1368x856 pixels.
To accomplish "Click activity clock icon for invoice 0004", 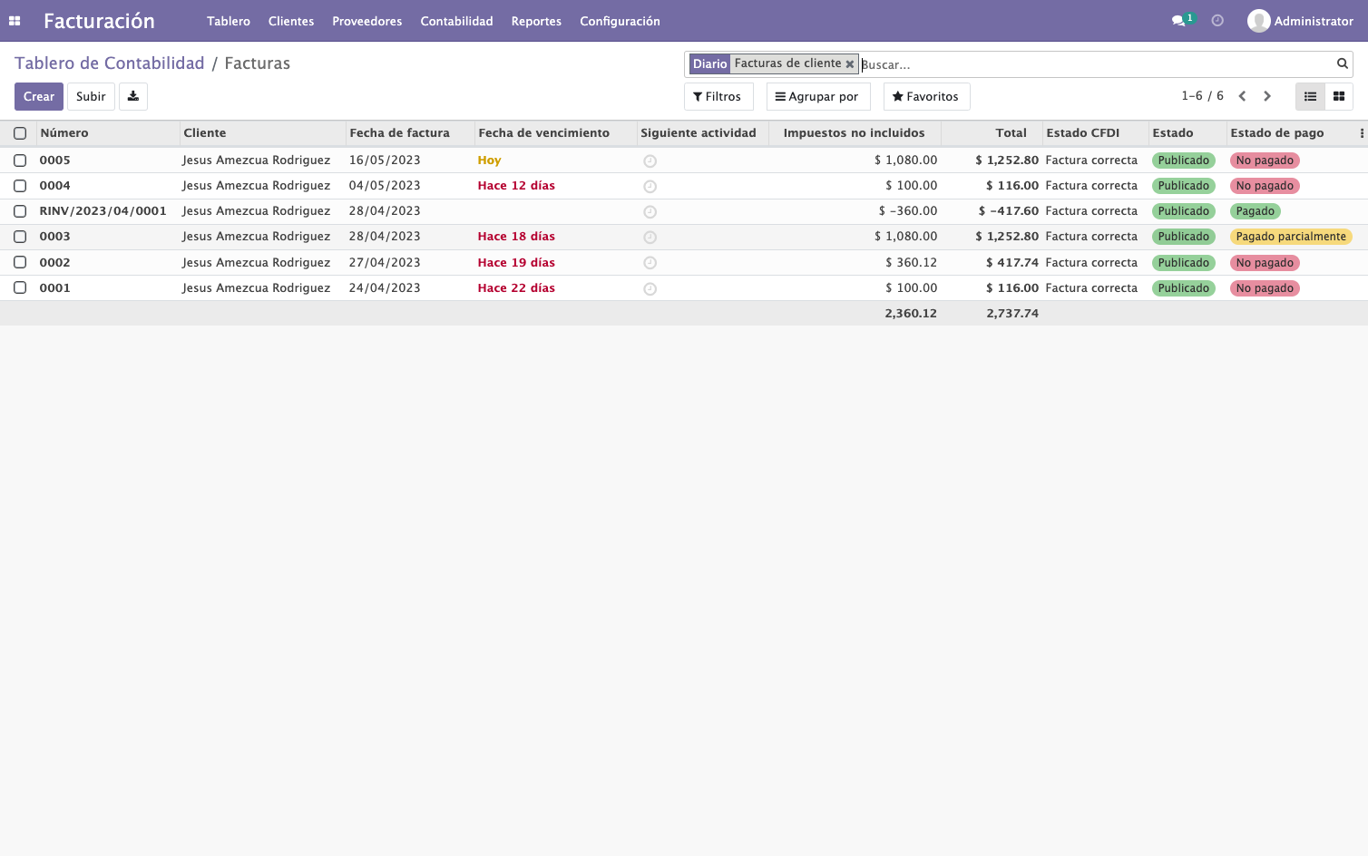I will coord(650,187).
